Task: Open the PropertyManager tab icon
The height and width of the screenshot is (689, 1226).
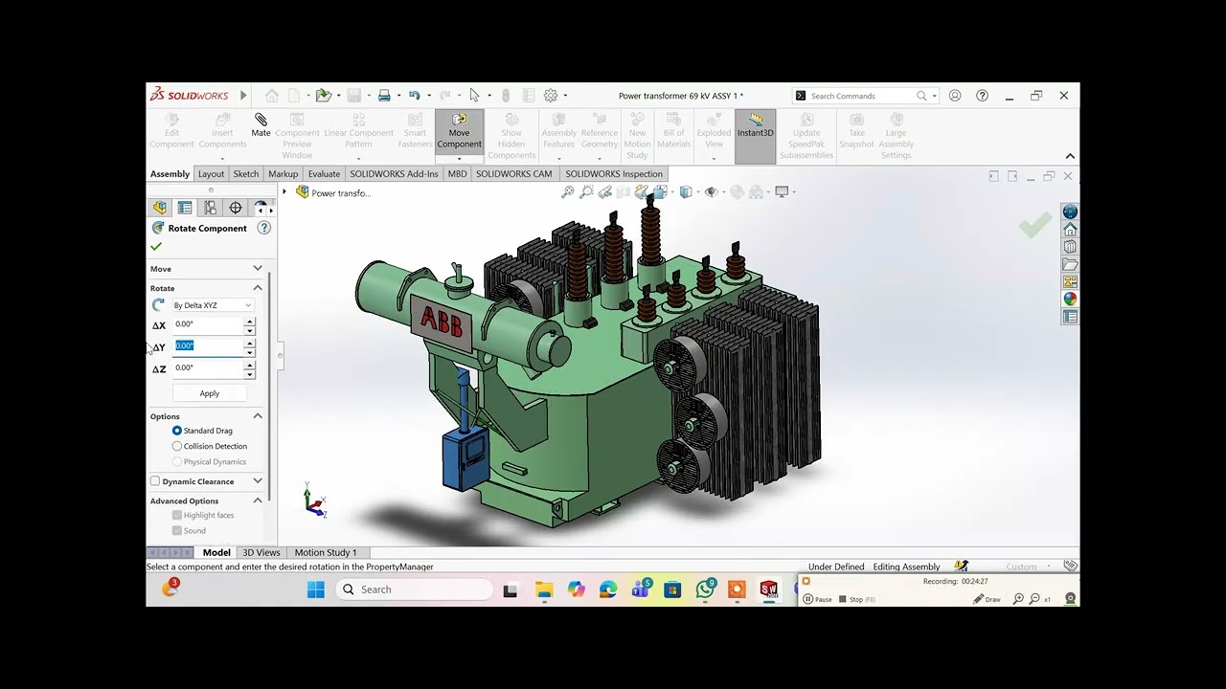Action: tap(185, 208)
